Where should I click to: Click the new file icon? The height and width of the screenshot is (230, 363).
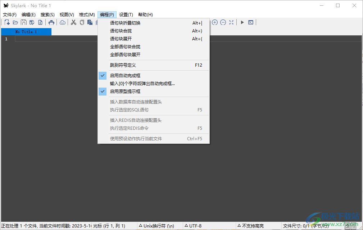(x=7, y=22)
